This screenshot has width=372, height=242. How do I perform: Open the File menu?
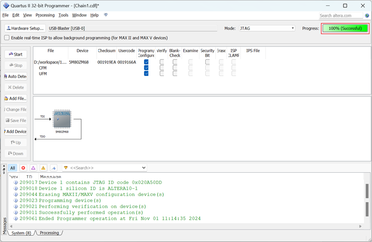tap(5, 15)
